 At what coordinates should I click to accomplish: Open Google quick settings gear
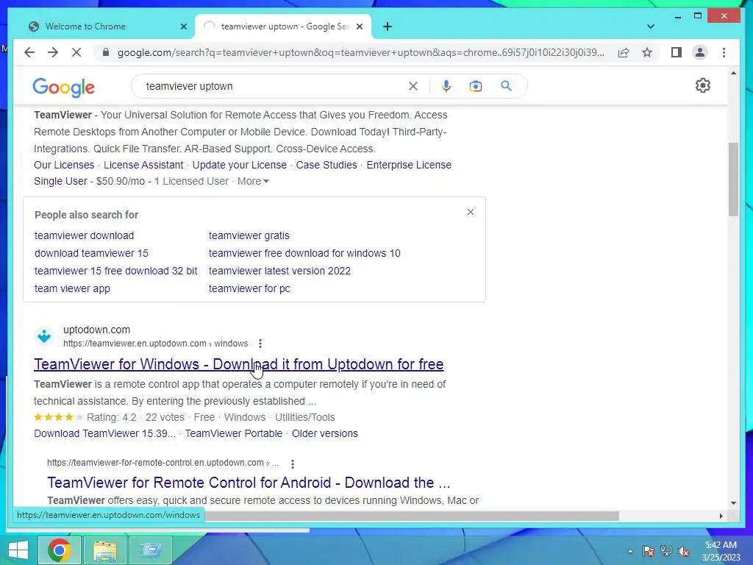point(702,85)
